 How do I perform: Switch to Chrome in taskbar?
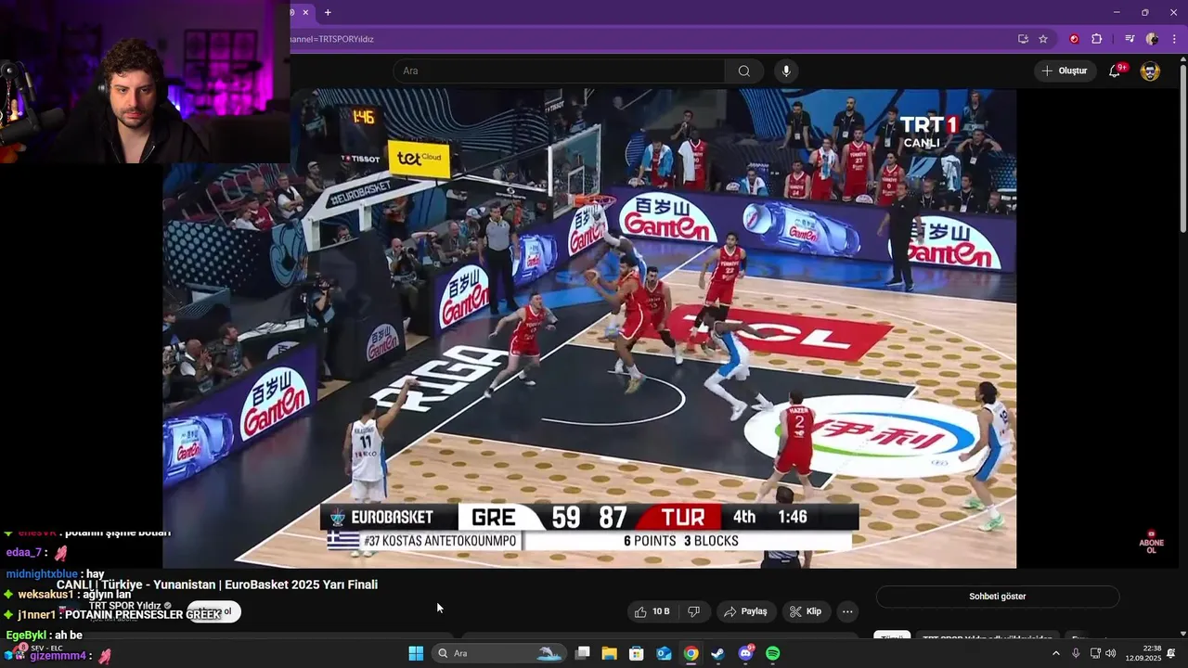(x=691, y=653)
